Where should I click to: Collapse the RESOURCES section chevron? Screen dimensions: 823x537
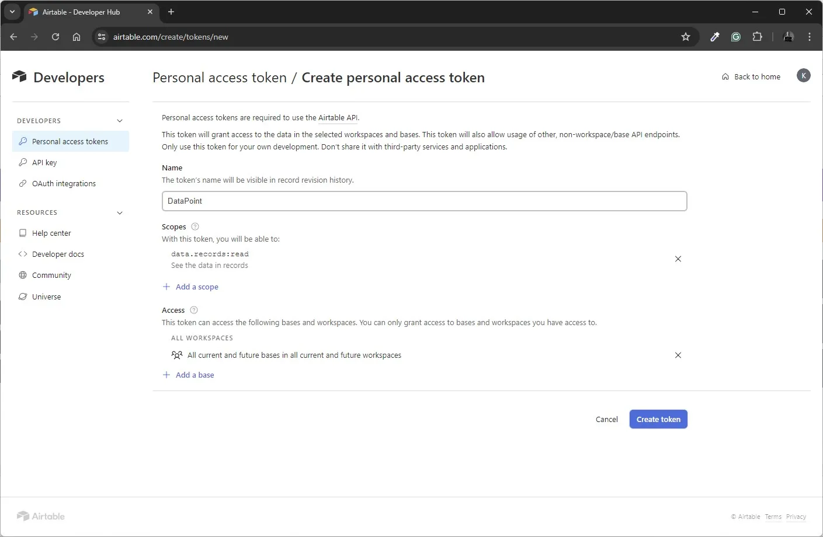coord(120,212)
